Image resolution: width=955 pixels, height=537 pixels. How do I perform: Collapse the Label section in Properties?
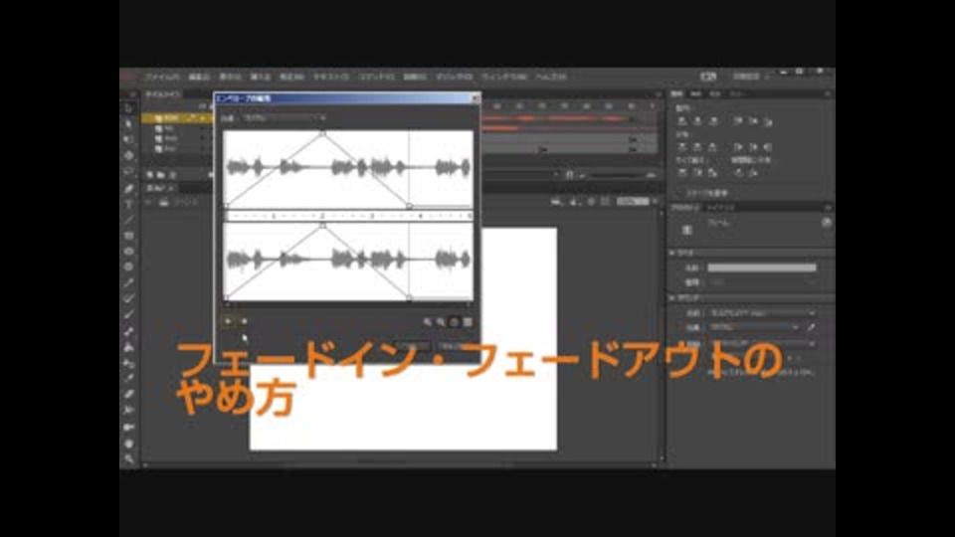pyautogui.click(x=673, y=253)
